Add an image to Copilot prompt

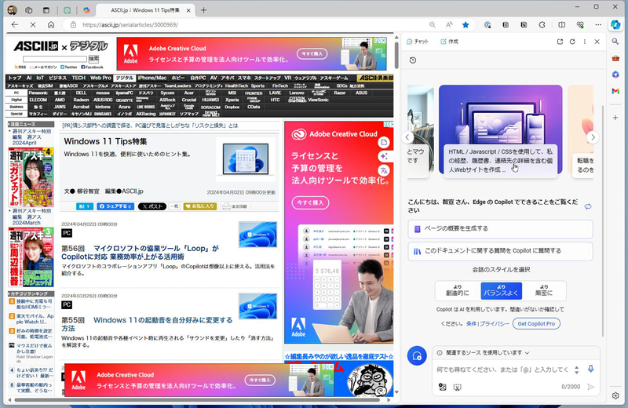(x=442, y=387)
